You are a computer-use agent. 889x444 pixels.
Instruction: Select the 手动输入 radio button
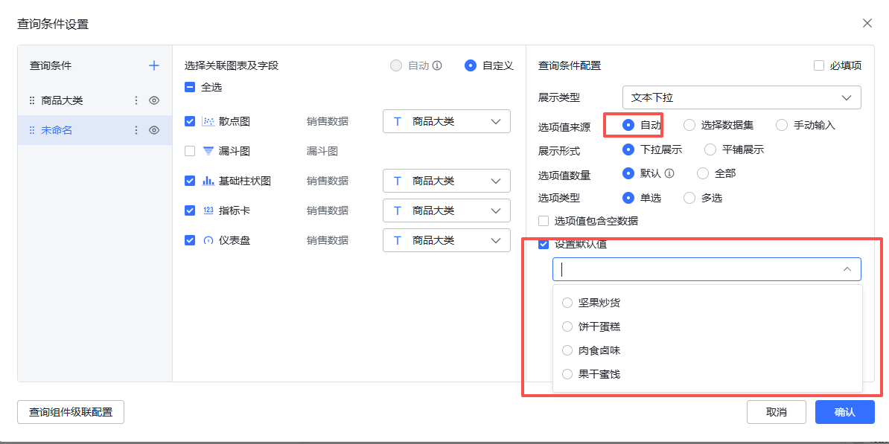click(x=781, y=125)
